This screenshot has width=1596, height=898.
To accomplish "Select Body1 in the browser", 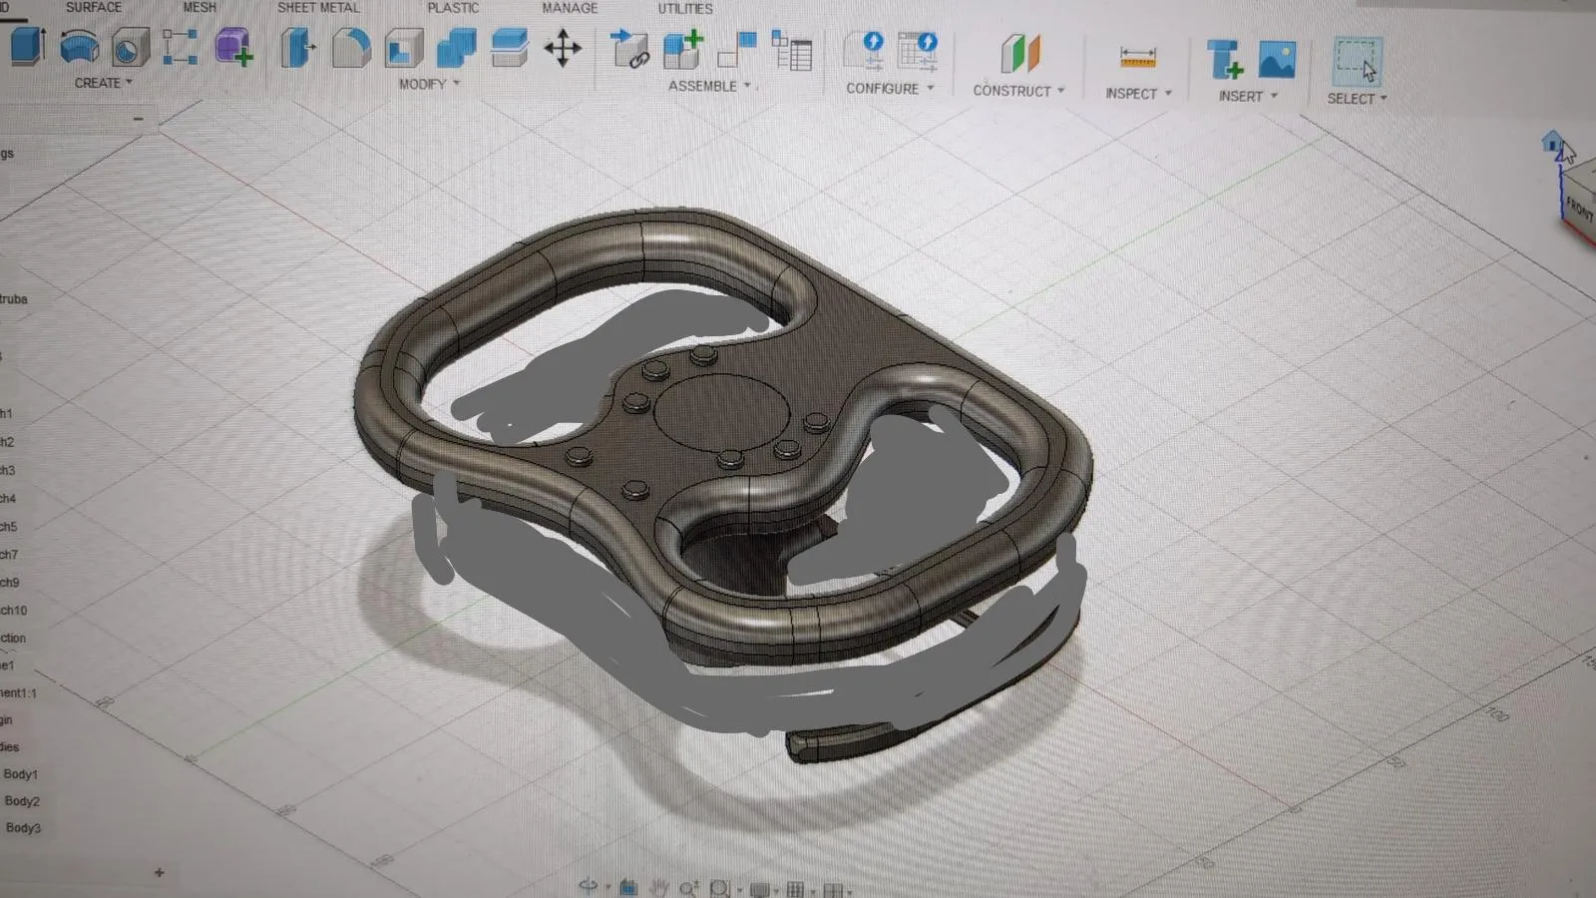I will (20, 773).
